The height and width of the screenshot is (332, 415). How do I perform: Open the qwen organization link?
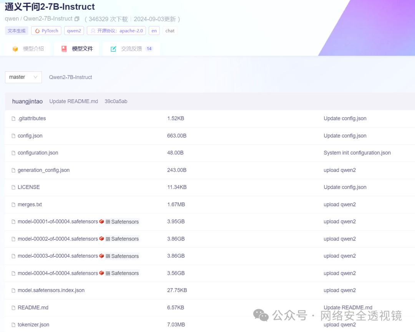pos(12,19)
